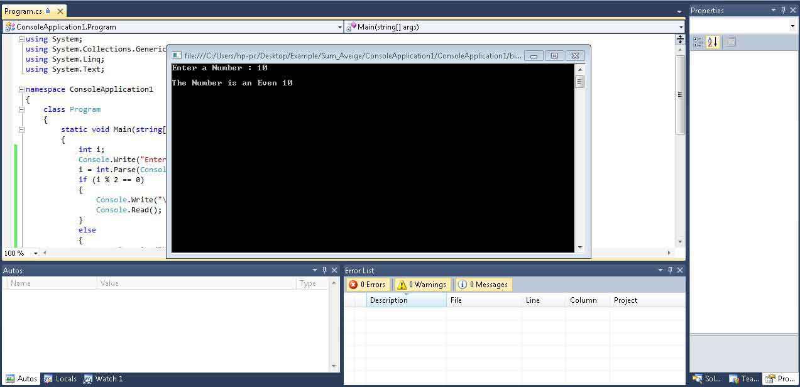The height and width of the screenshot is (387, 800).
Task: Toggle the 0 Messages filter
Action: (x=483, y=285)
